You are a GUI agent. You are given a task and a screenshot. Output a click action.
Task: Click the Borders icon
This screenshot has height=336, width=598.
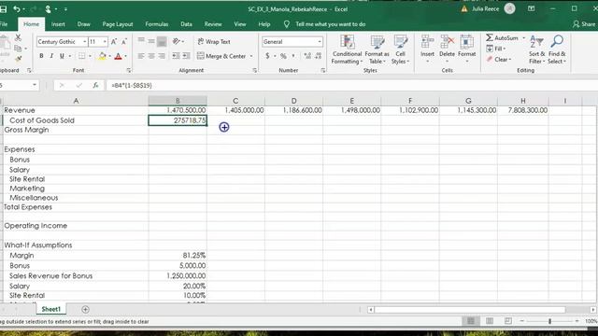(81, 56)
